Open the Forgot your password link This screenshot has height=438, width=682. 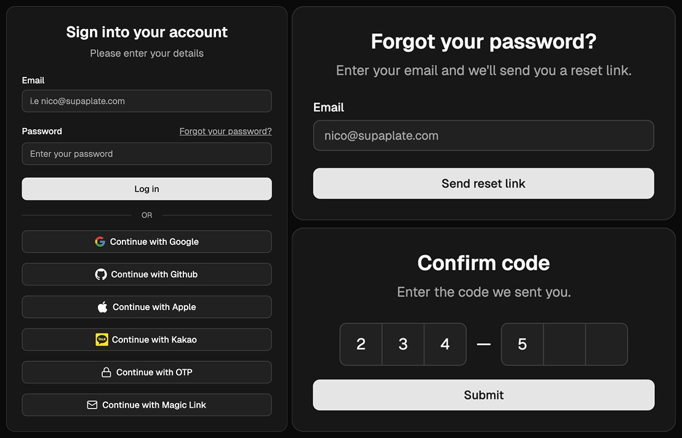(225, 131)
